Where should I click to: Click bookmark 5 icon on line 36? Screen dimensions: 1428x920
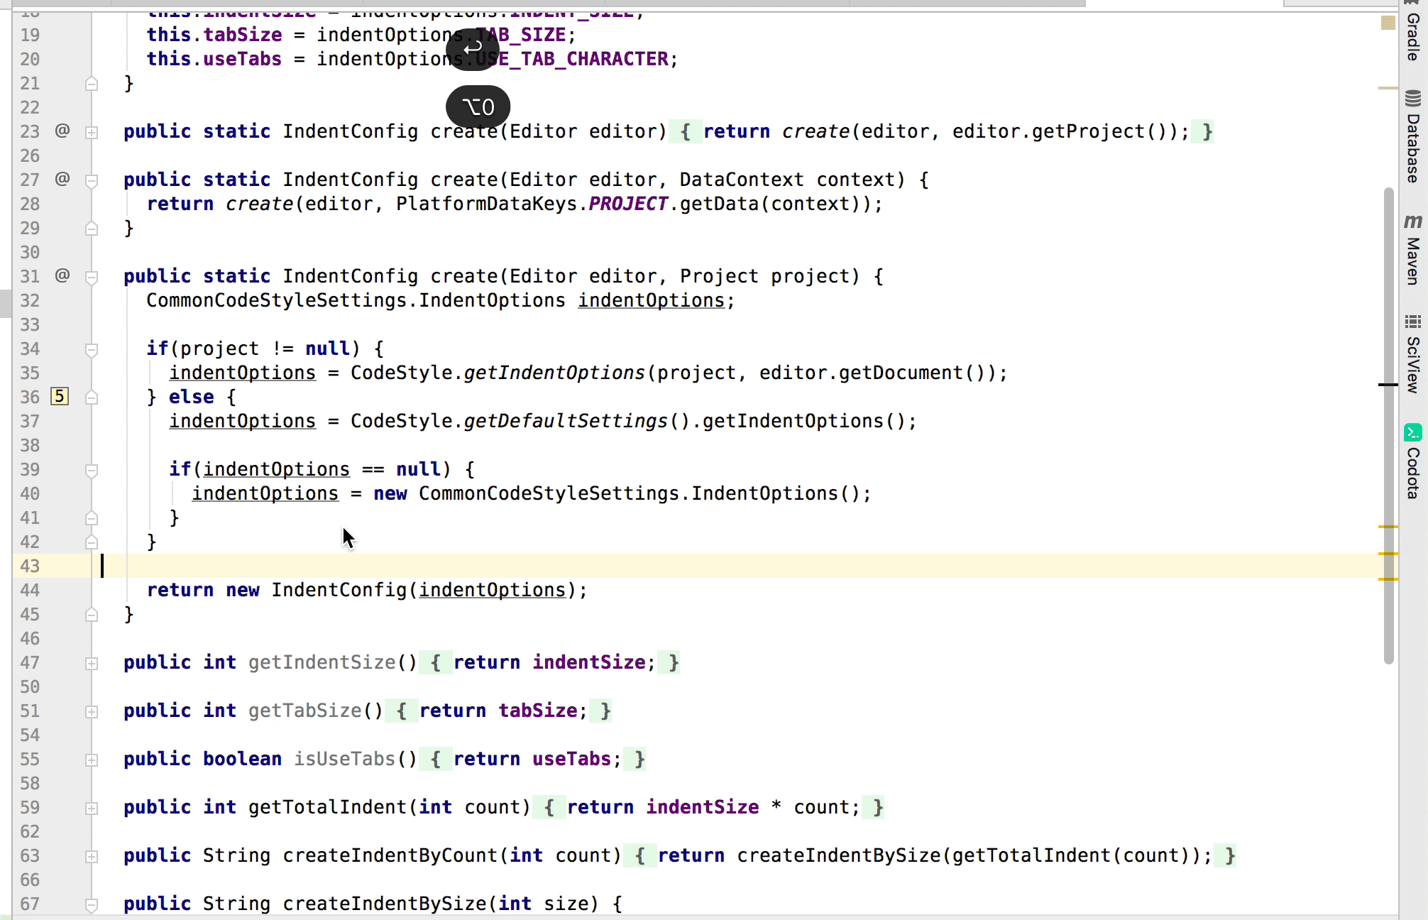click(60, 396)
